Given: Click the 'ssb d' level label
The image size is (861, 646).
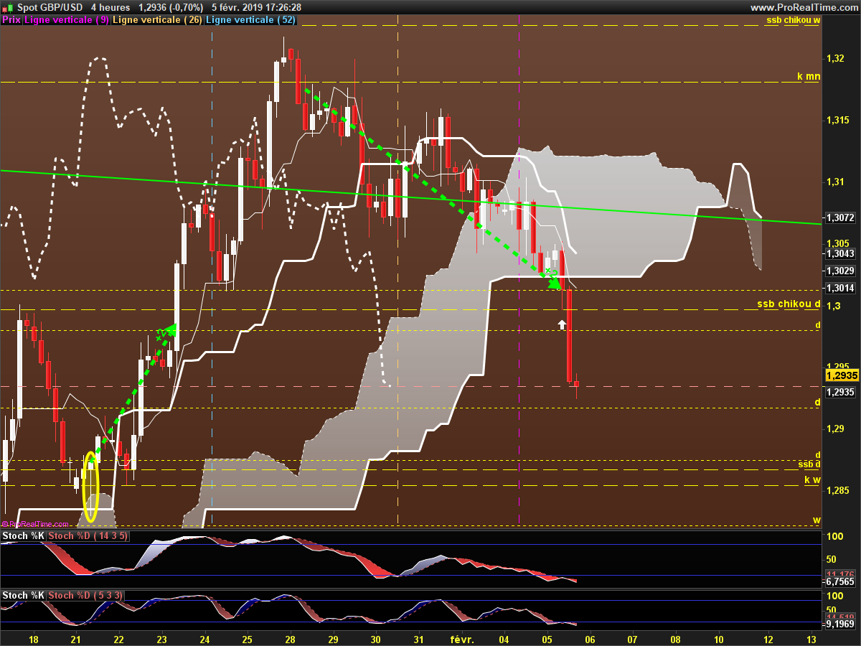Looking at the screenshot, I should 809,464.
